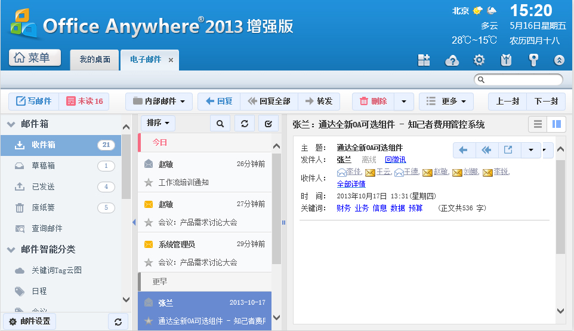The width and height of the screenshot is (574, 331).
Task: Open the system settings gear icon
Action: [x=479, y=60]
